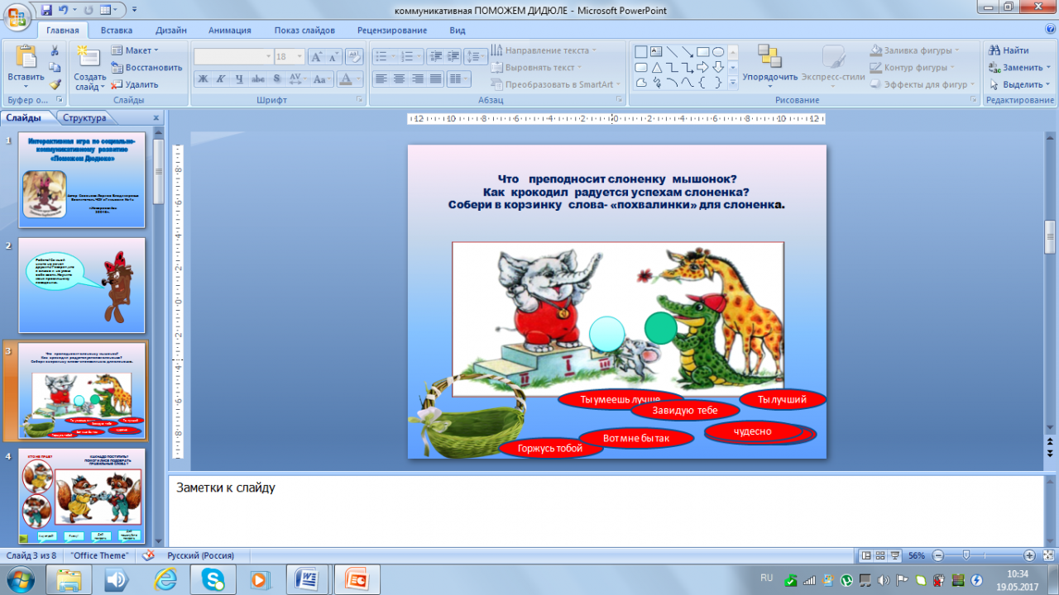Open the Показ слайдов ribbon tab
This screenshot has height=595, width=1059.
point(304,30)
